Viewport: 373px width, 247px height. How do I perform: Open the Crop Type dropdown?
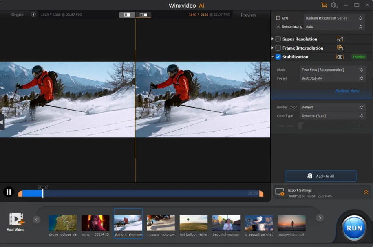[333, 115]
